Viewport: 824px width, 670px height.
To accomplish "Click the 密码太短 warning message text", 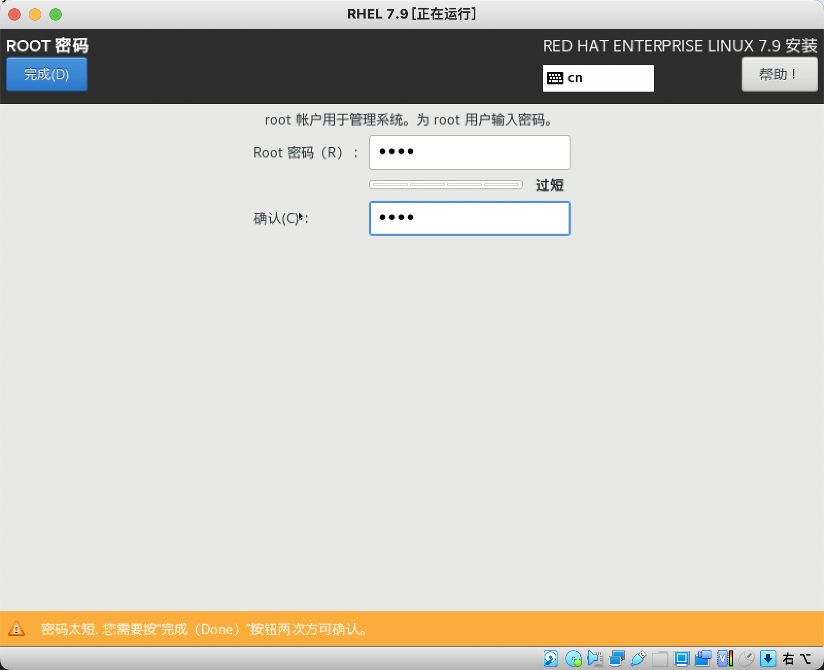I will 204,629.
